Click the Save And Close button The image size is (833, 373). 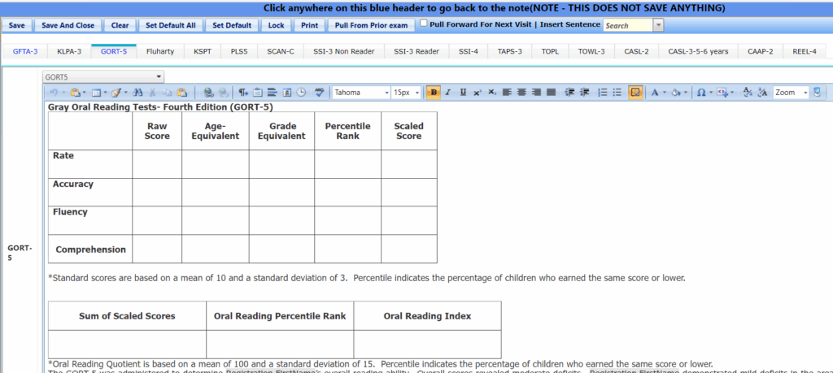68,25
